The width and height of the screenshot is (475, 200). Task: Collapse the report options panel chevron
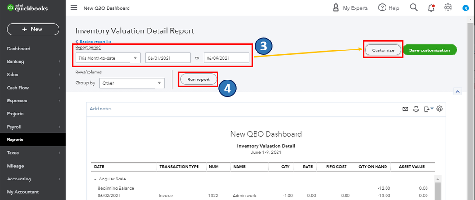click(x=457, y=91)
